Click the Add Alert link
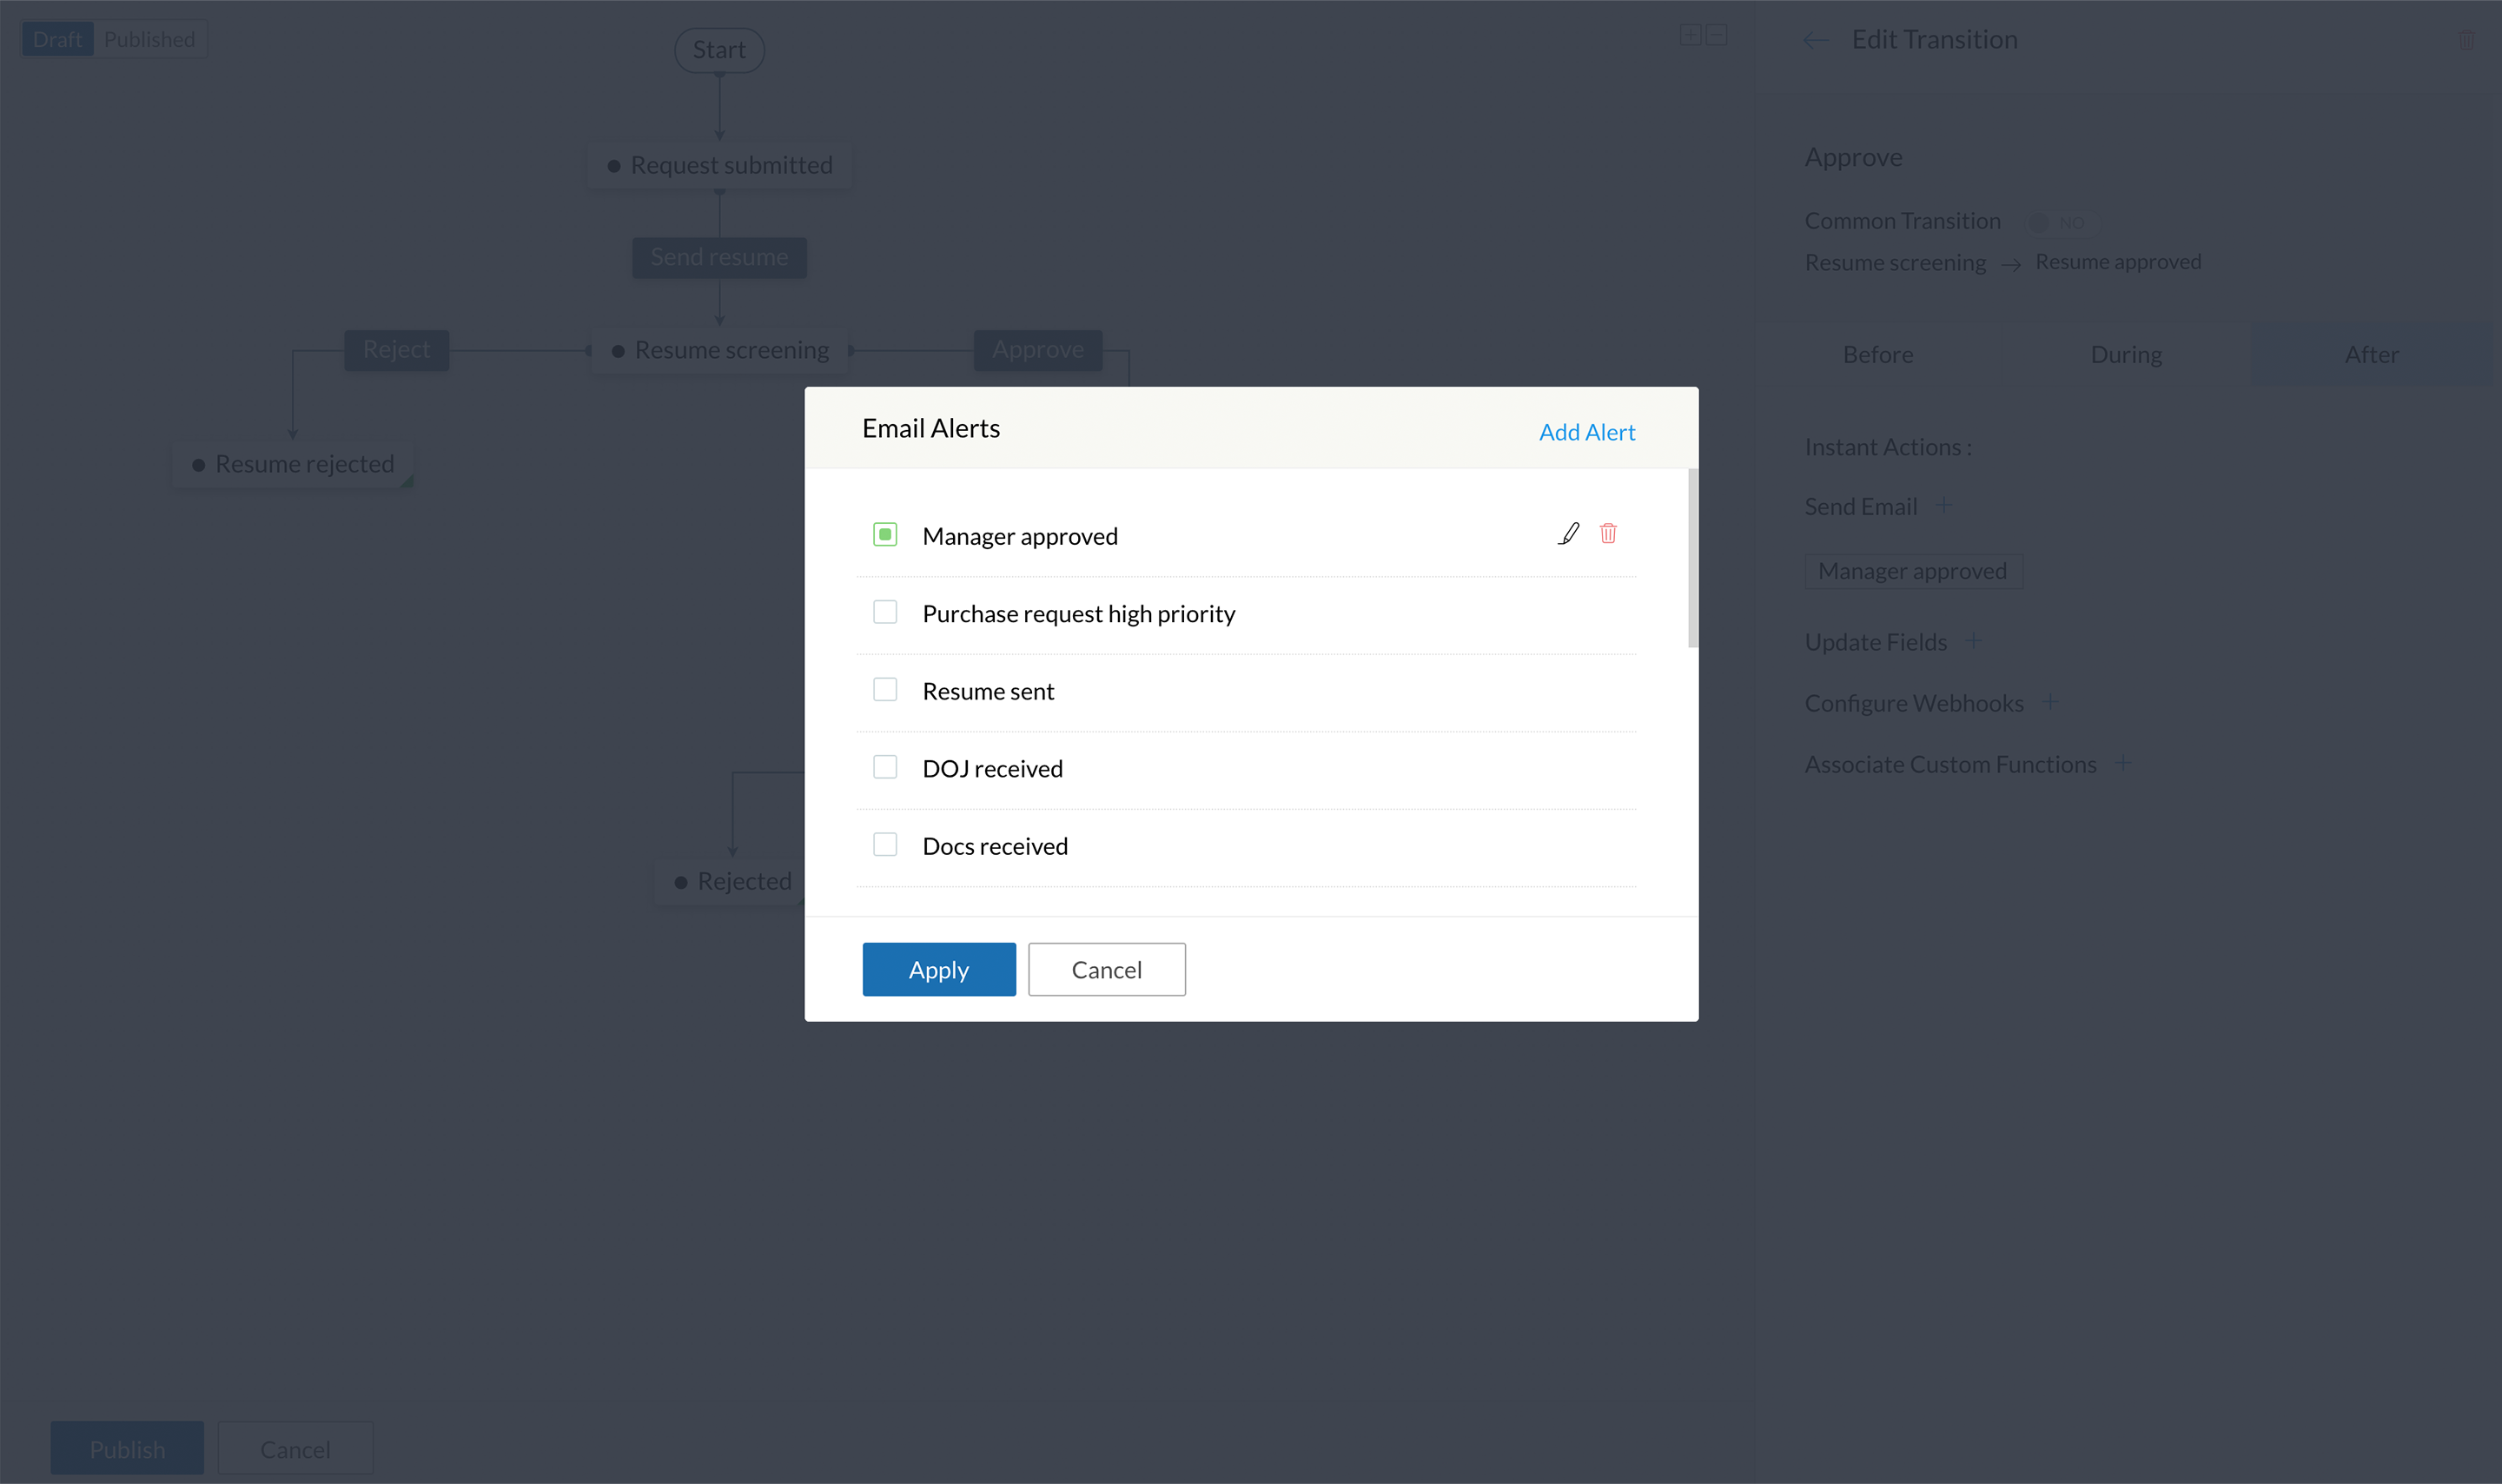2502x1484 pixels. (x=1586, y=432)
